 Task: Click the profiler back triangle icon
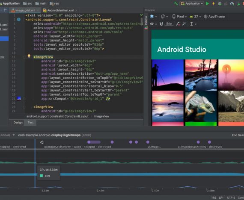click(42, 142)
